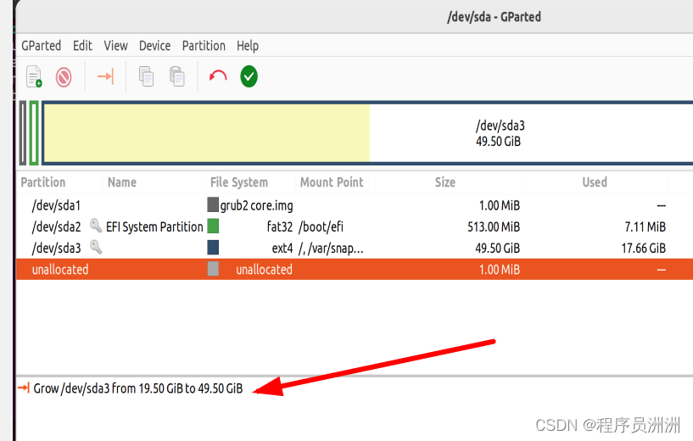Select the pending Grow /dev/sda3 operation

(x=138, y=388)
